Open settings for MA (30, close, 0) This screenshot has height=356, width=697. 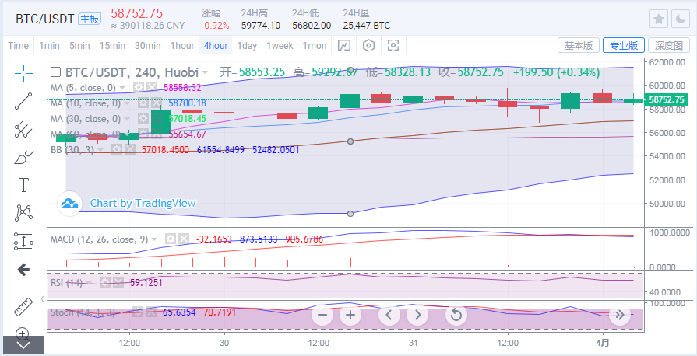pos(143,118)
